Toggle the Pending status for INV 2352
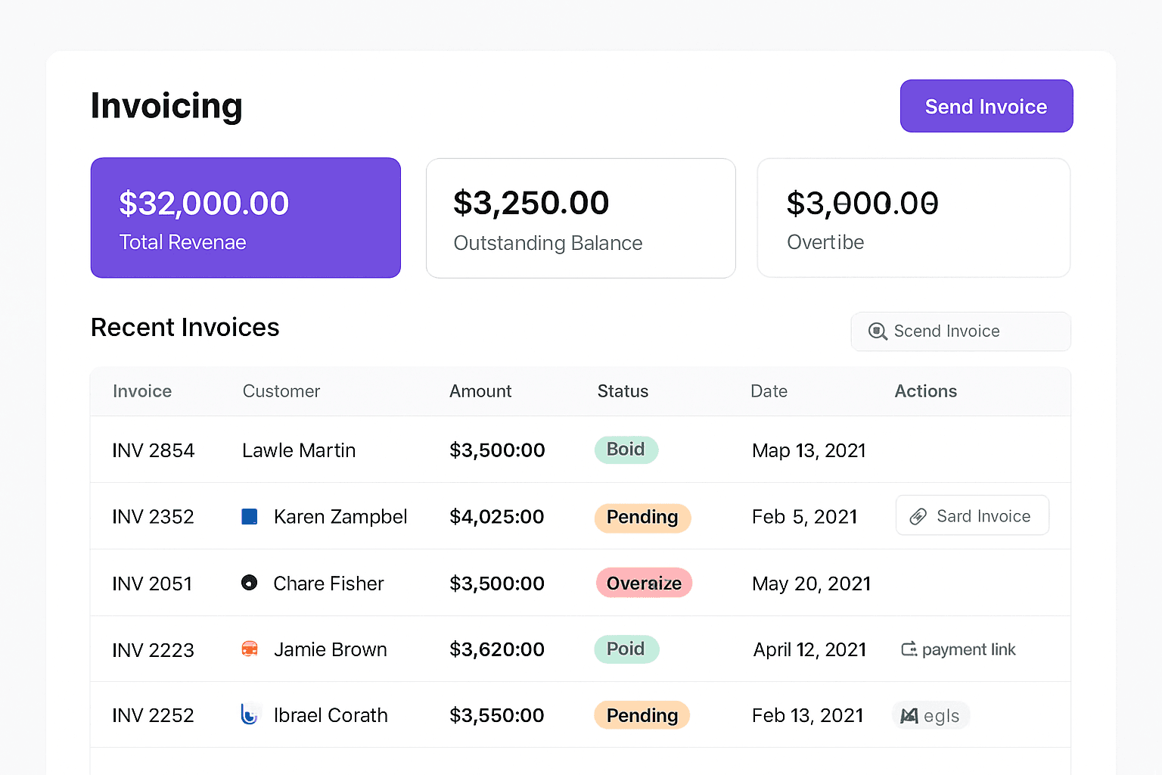 click(642, 518)
